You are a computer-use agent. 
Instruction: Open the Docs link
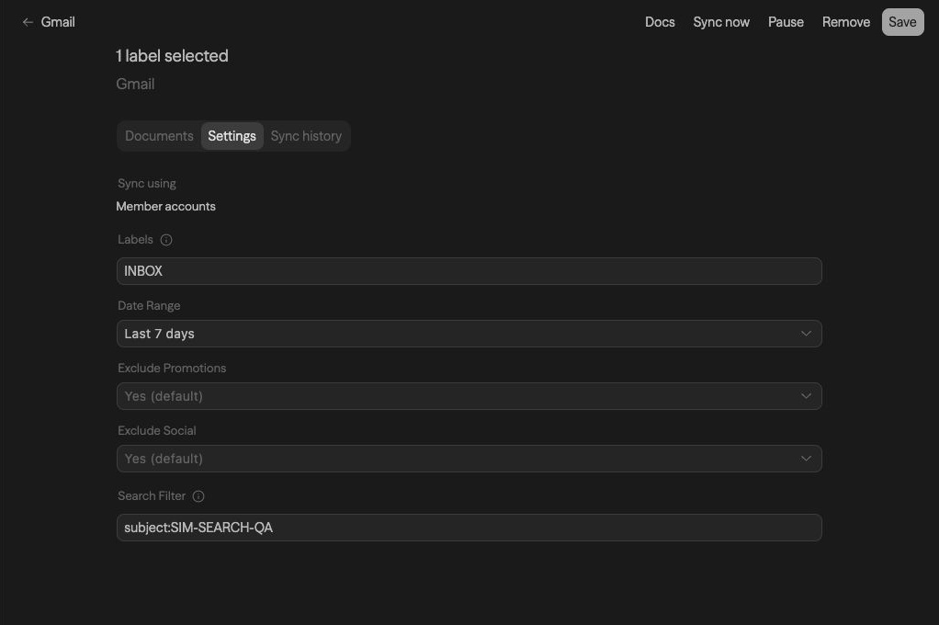click(660, 22)
